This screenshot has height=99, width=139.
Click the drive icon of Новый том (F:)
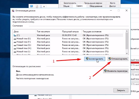15,42
